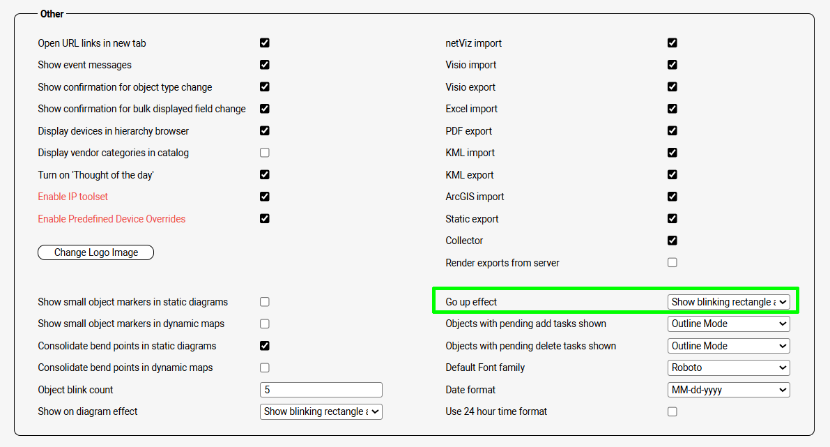Disable the Visio export option
The image size is (830, 447).
[x=673, y=86]
